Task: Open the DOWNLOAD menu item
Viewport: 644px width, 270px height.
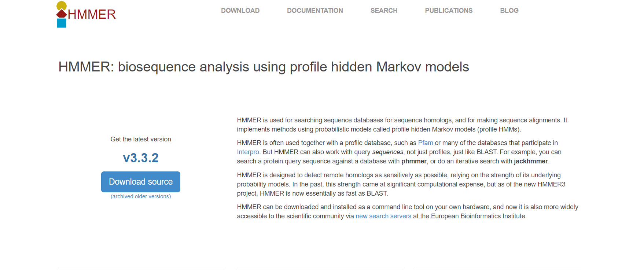Action: click(x=240, y=11)
